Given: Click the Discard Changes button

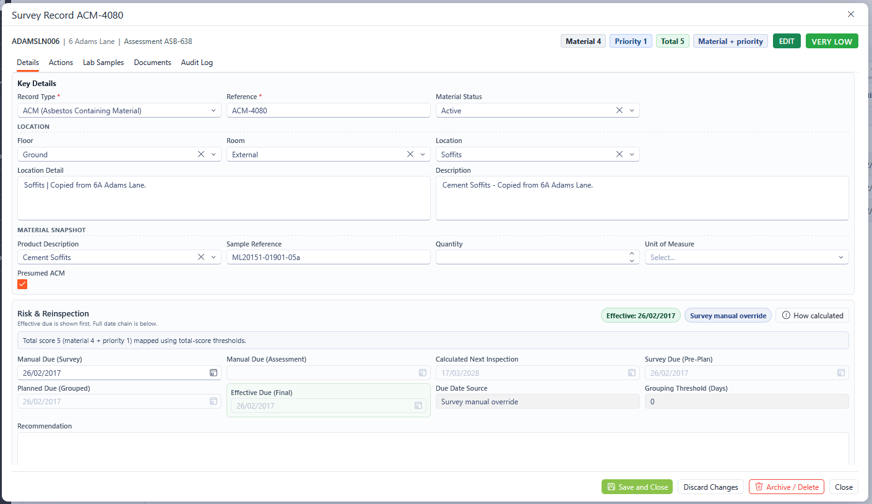Looking at the screenshot, I should coord(710,487).
